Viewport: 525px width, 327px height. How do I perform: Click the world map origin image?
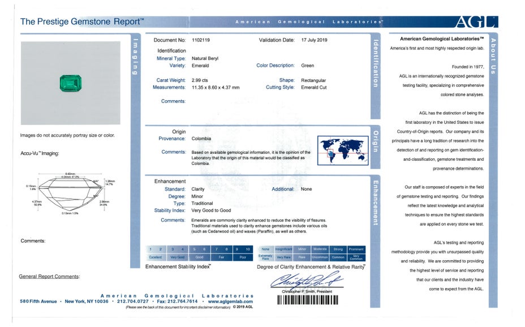click(343, 150)
